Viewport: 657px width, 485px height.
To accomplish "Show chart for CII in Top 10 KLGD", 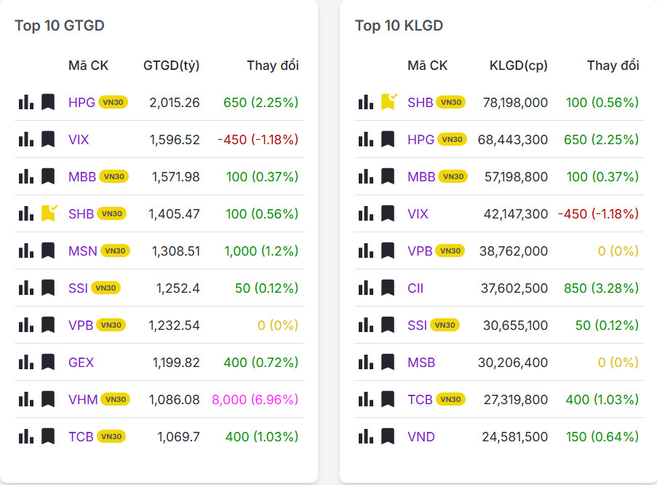I will [366, 288].
